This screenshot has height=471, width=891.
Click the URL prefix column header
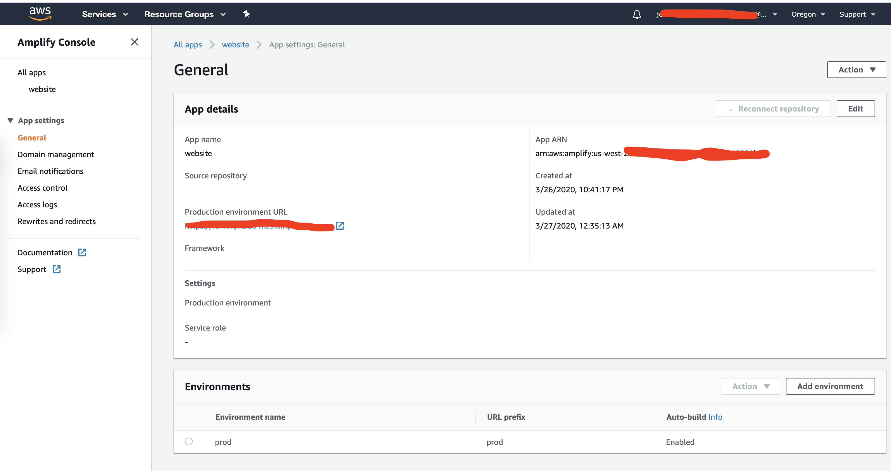(x=506, y=417)
